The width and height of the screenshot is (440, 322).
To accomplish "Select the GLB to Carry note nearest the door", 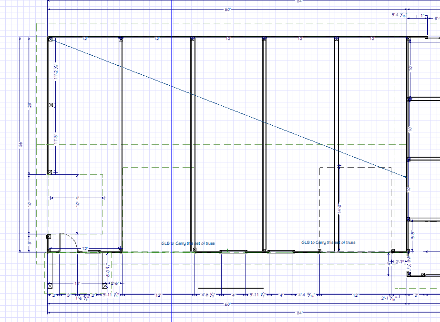I will [x=188, y=243].
